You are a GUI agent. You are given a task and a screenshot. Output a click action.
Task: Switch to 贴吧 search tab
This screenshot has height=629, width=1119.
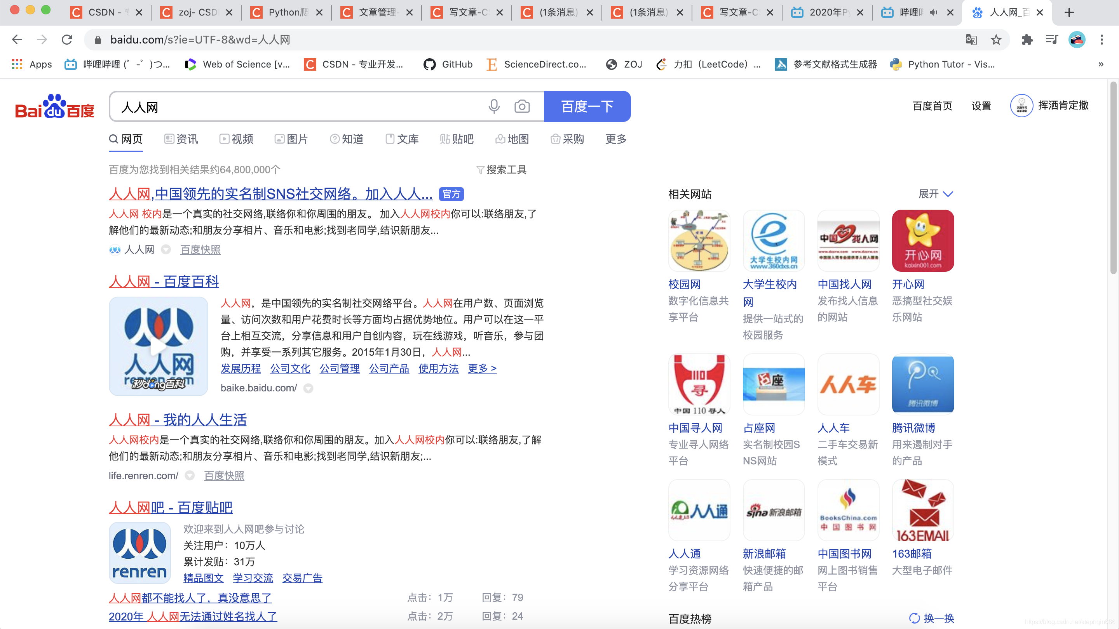(457, 139)
